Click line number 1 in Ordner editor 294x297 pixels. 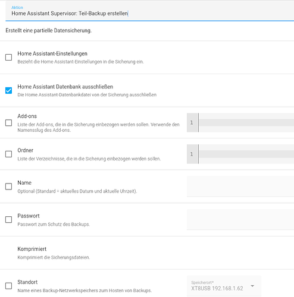tap(192, 154)
